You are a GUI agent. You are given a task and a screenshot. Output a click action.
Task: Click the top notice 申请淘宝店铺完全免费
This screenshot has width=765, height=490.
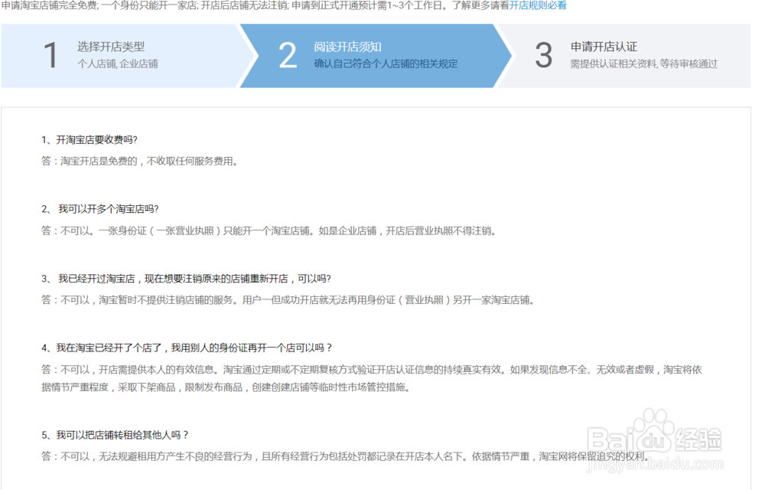[255, 6]
